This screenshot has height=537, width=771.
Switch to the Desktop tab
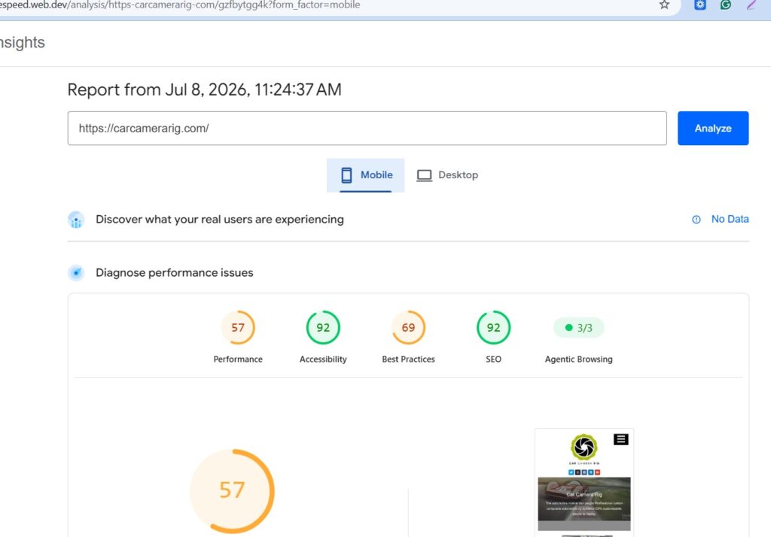447,175
